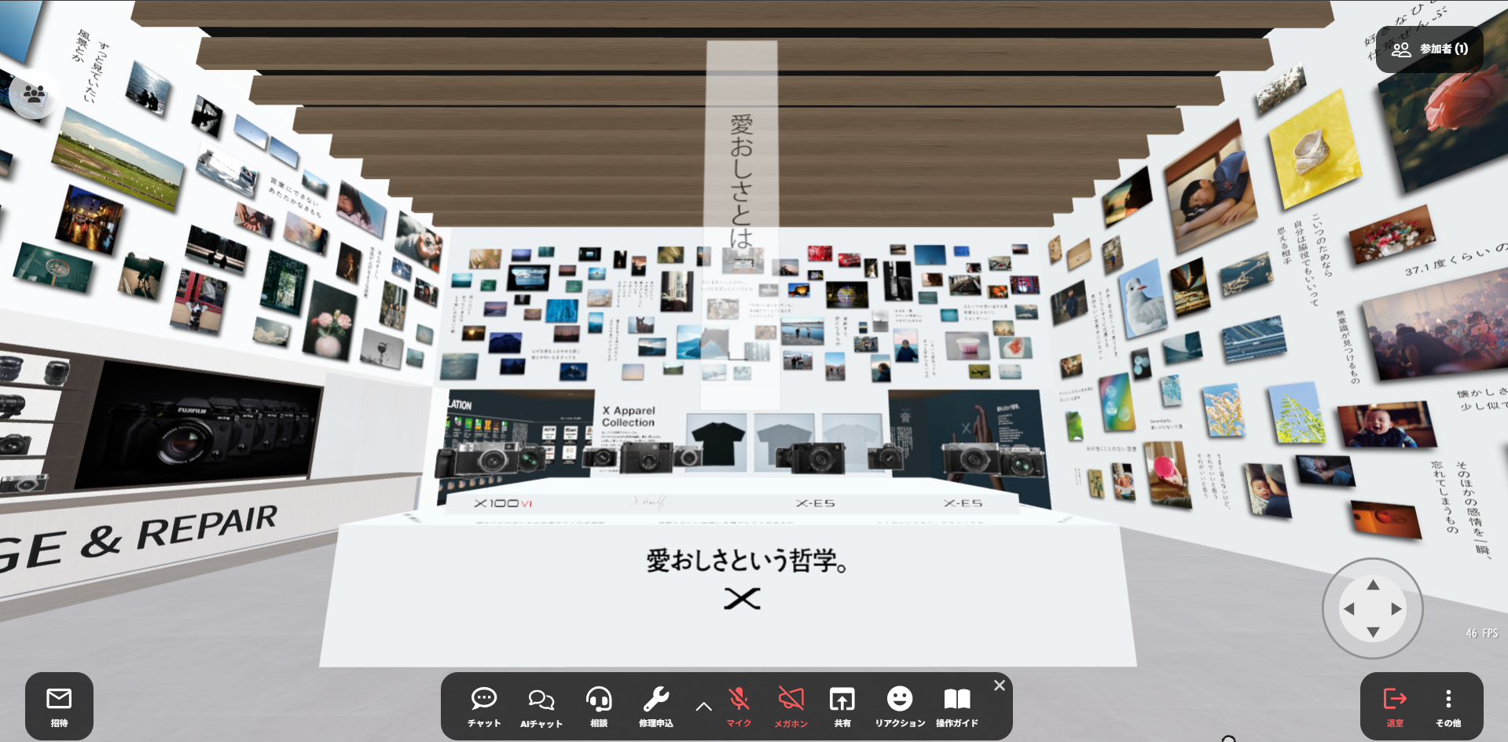Open the リアクション emoji reactions
The image size is (1508, 742).
tap(900, 707)
